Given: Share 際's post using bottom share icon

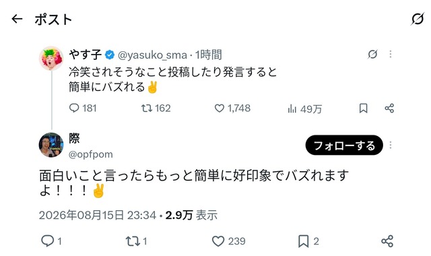Looking at the screenshot, I should [387, 241].
